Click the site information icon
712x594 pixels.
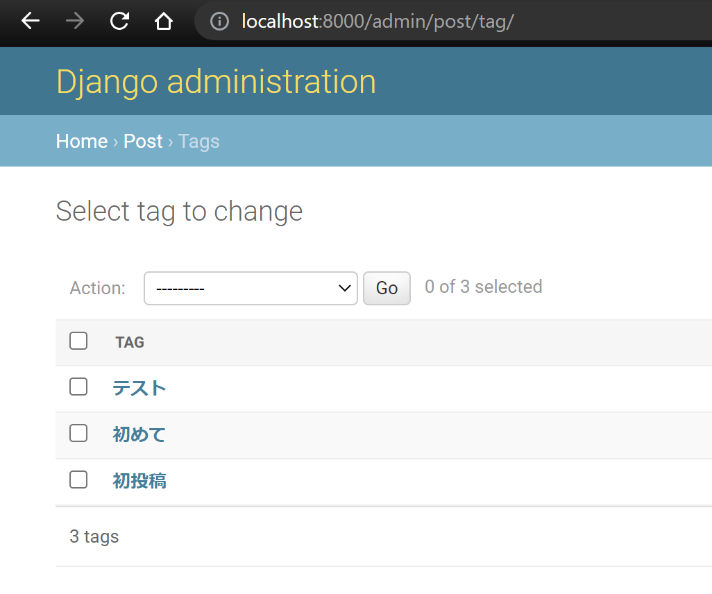[219, 22]
